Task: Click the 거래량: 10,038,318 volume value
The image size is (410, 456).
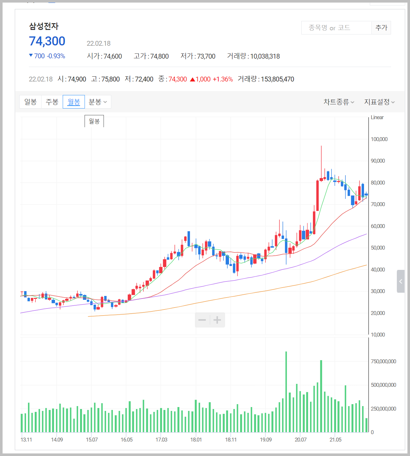Action: (x=253, y=56)
